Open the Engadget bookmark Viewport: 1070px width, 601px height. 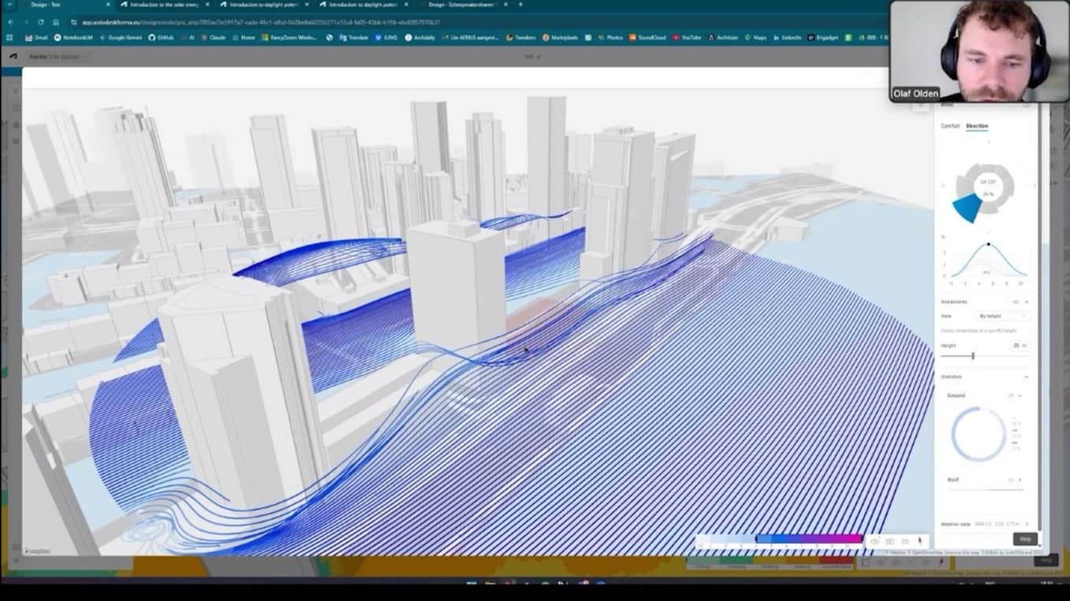pos(824,37)
